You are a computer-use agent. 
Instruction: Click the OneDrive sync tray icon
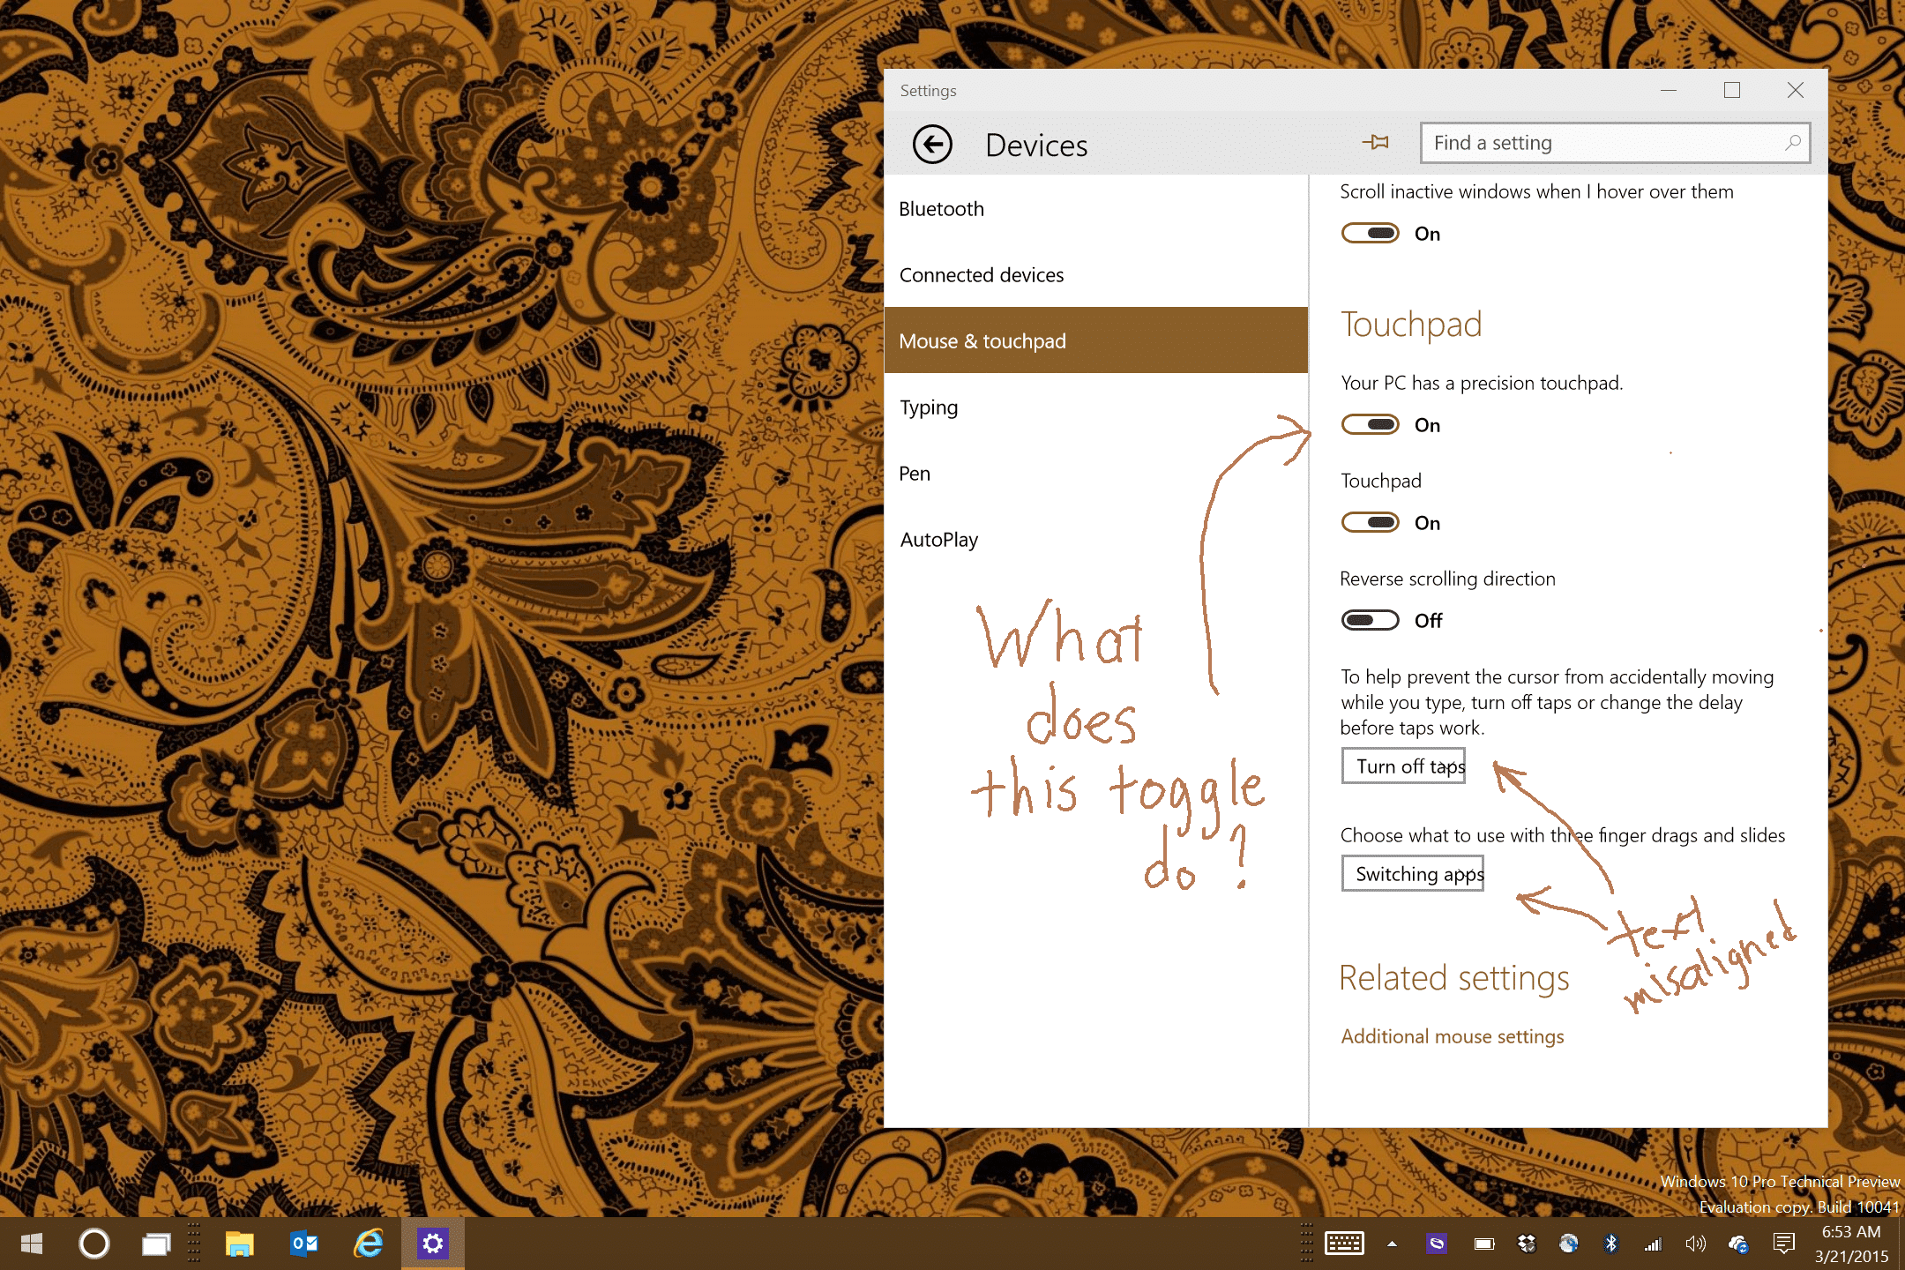pos(1738,1244)
